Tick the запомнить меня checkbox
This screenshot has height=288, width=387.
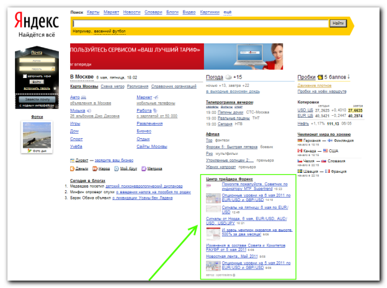25,76
